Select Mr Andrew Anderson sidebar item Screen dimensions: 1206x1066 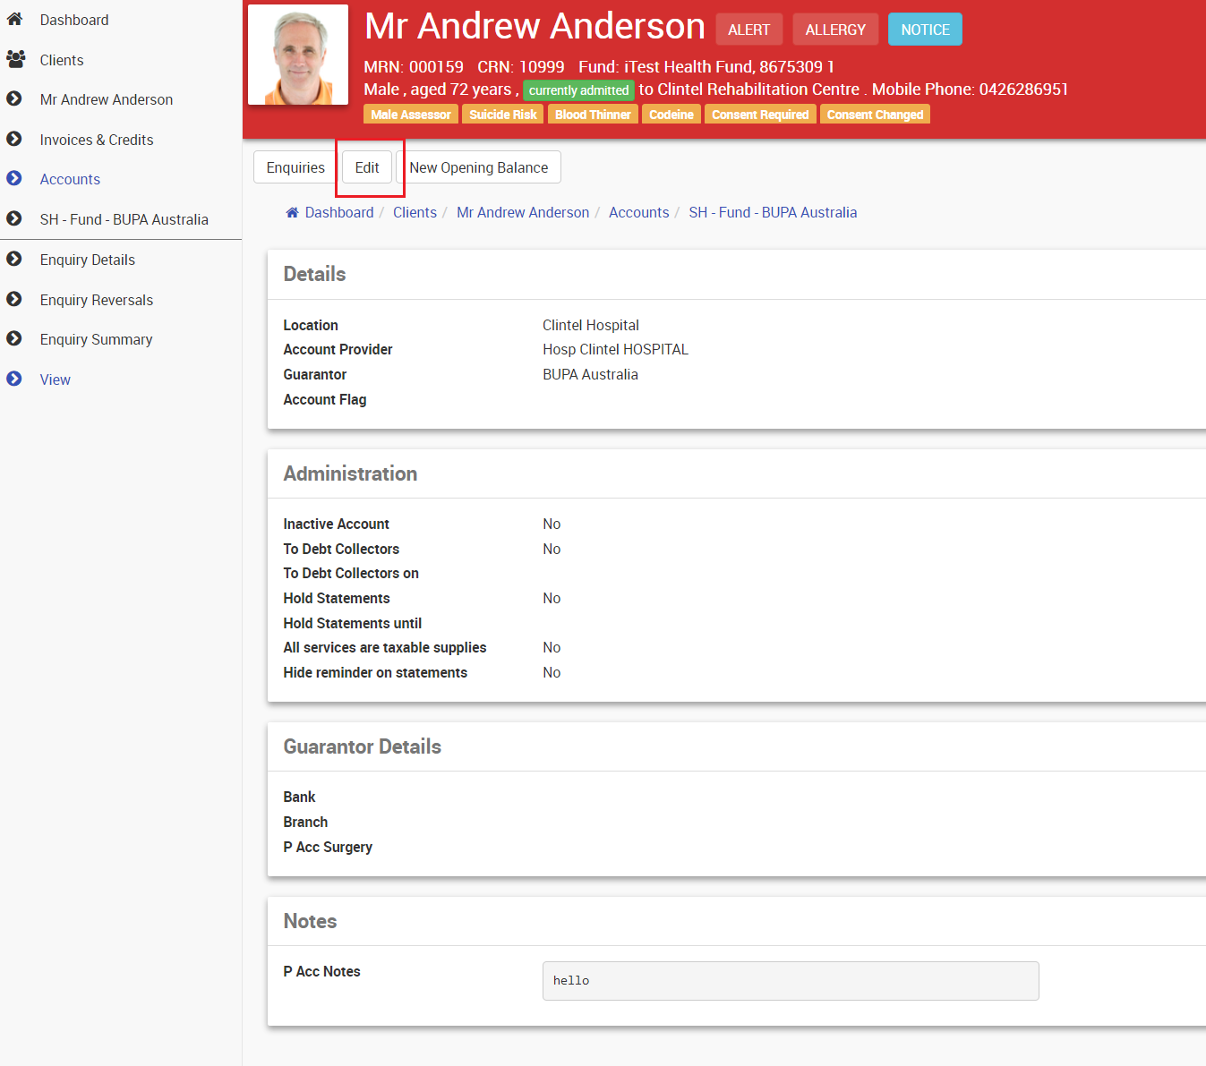[x=107, y=99]
